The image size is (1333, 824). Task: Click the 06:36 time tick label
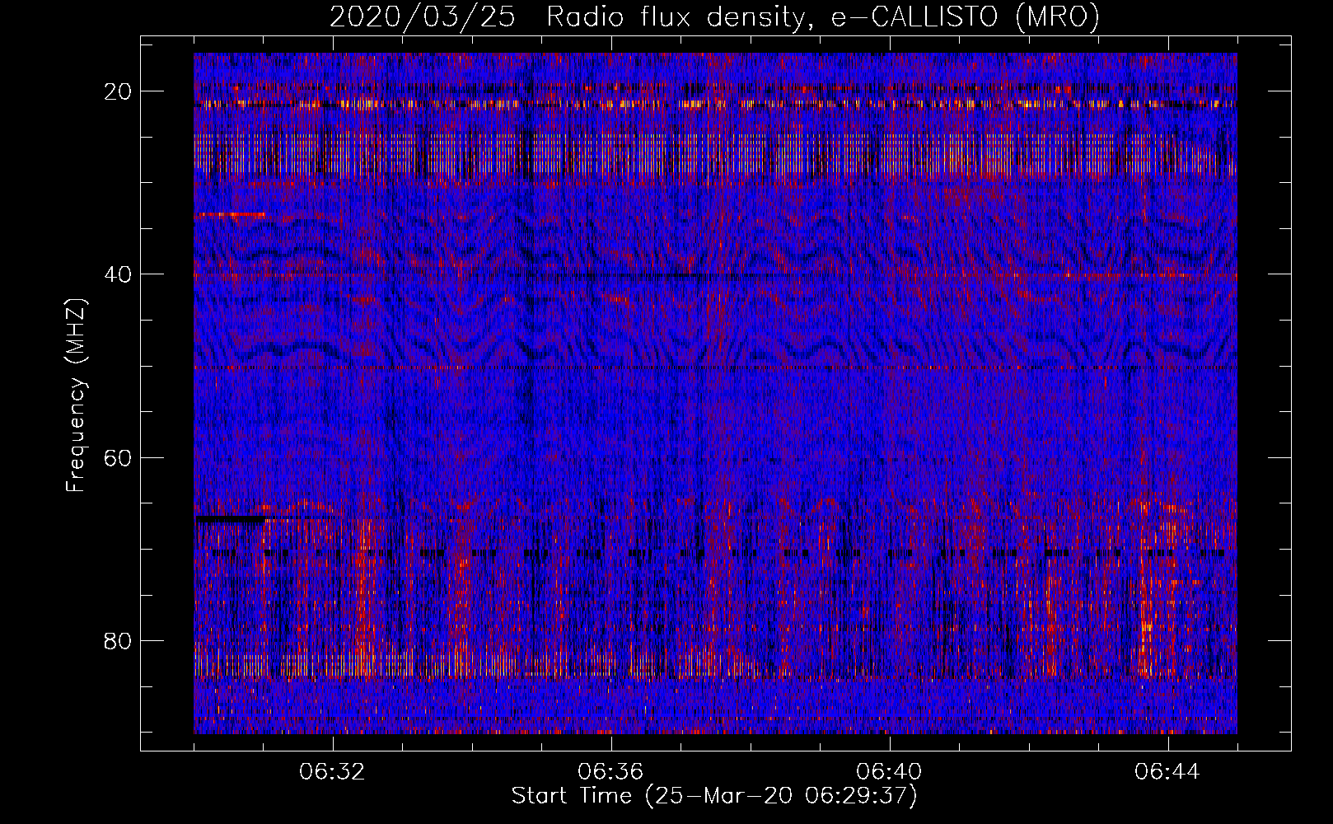611,772
